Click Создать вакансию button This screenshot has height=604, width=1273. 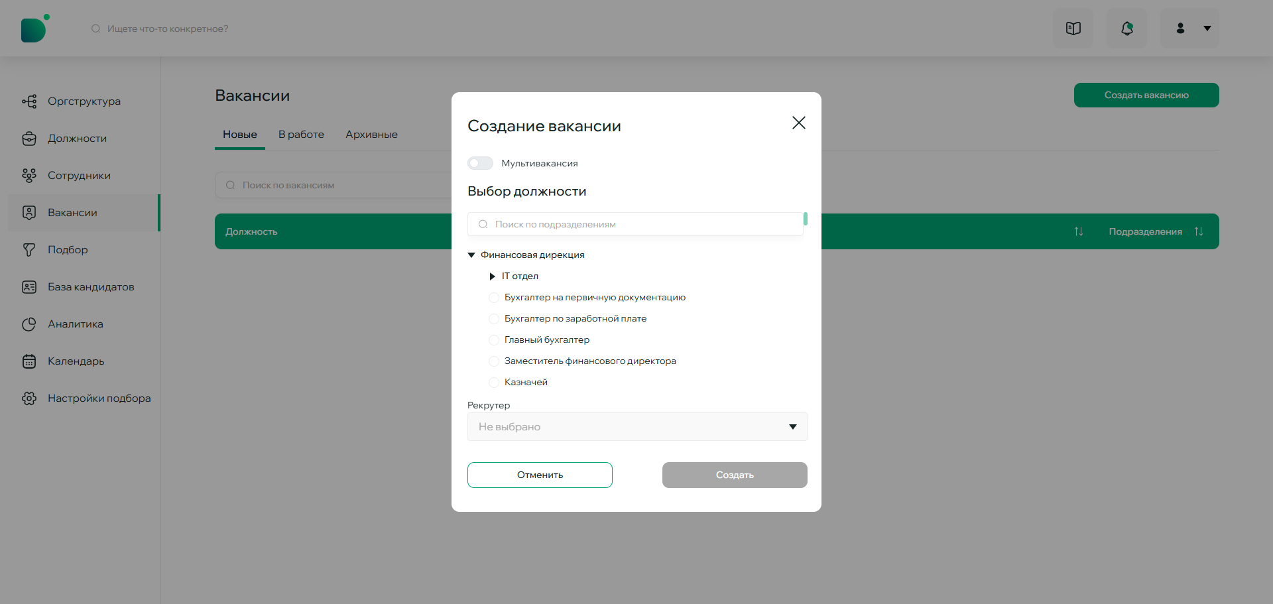click(x=1146, y=95)
